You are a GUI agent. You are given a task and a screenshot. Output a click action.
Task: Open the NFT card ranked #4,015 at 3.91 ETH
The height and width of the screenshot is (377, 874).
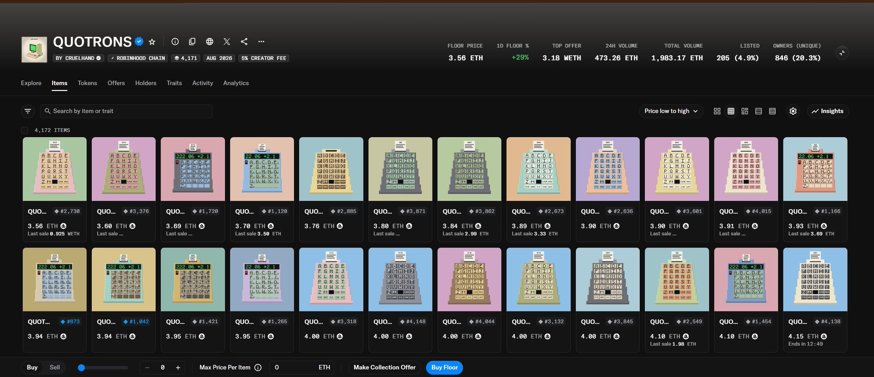click(x=746, y=190)
